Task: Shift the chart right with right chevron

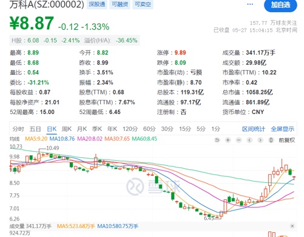Action: click(260, 140)
